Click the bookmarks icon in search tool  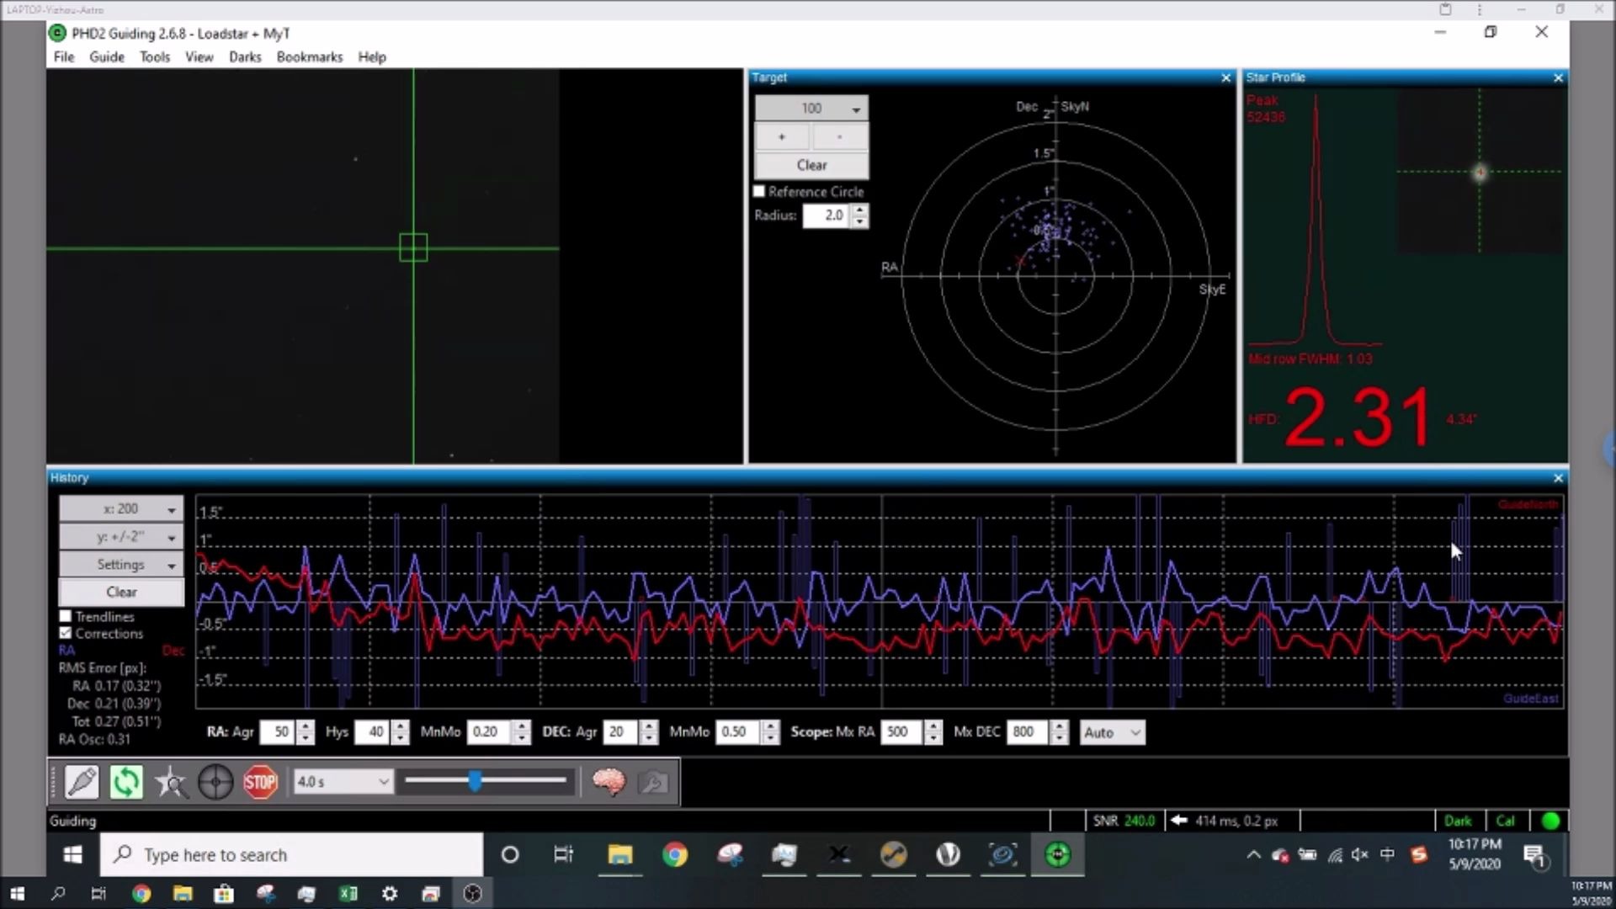coord(310,56)
